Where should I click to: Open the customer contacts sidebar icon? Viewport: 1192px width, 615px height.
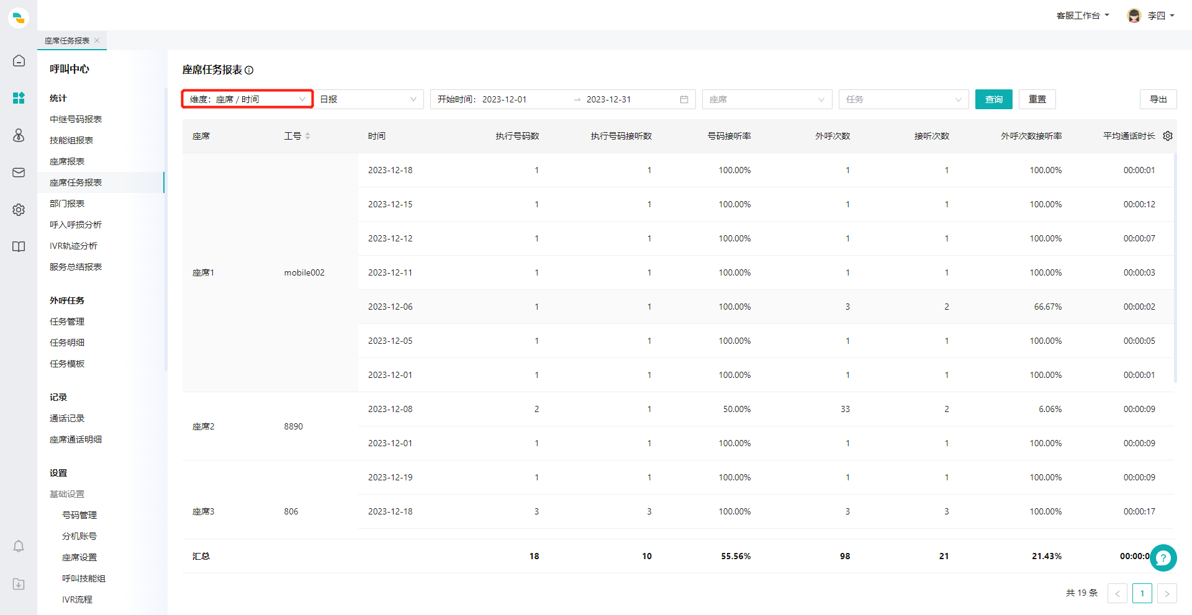19,135
